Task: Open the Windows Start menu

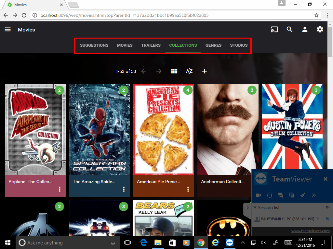Action: point(8,243)
